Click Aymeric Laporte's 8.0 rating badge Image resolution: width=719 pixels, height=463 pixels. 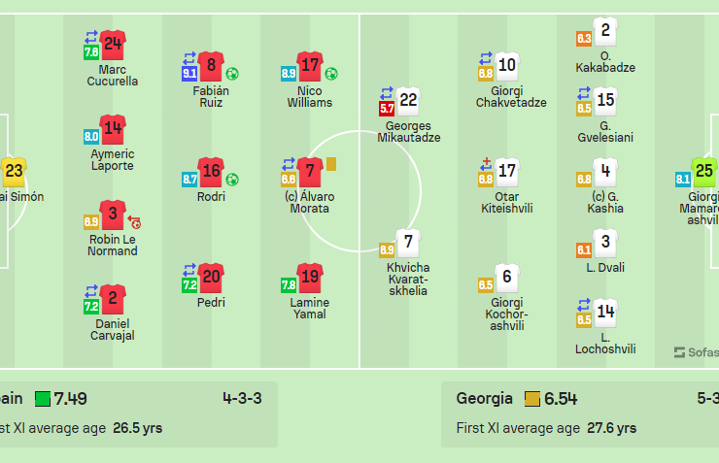[x=91, y=137]
